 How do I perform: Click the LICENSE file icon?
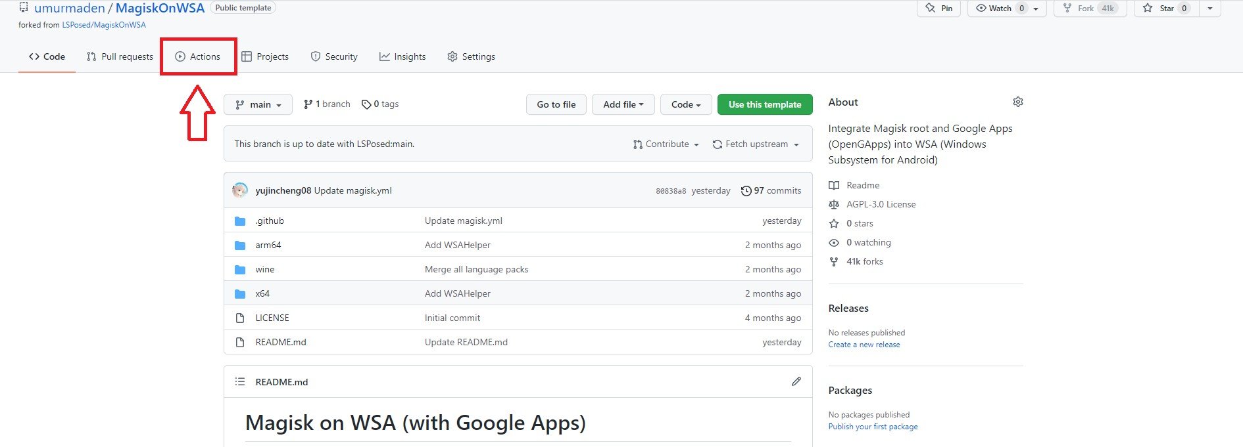pyautogui.click(x=240, y=318)
